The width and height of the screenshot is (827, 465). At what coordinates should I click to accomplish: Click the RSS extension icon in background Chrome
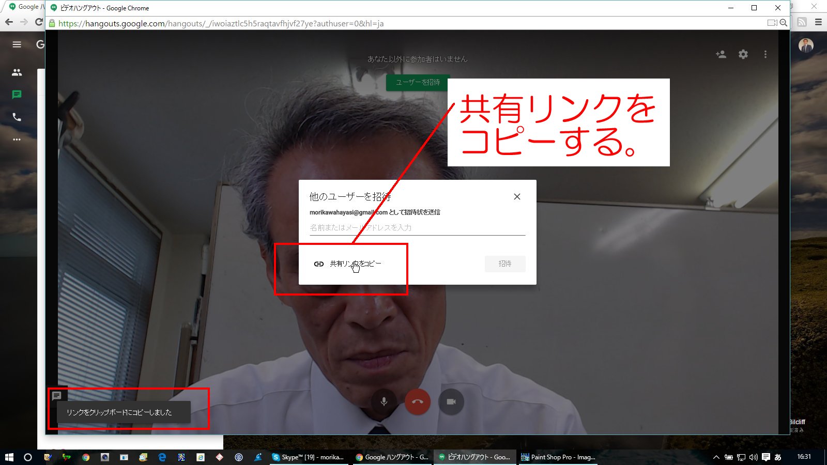coord(802,22)
